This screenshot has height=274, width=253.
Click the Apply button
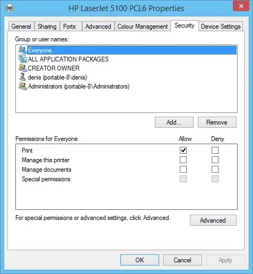tap(225, 260)
